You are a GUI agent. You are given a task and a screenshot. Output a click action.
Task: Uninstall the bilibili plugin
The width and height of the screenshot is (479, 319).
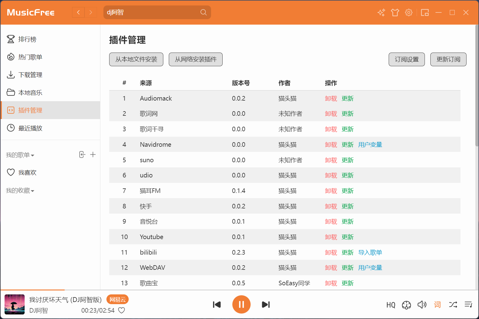tap(331, 252)
